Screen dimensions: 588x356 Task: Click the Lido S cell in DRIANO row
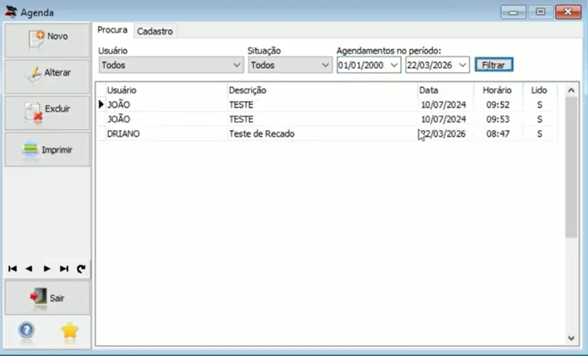(x=540, y=133)
